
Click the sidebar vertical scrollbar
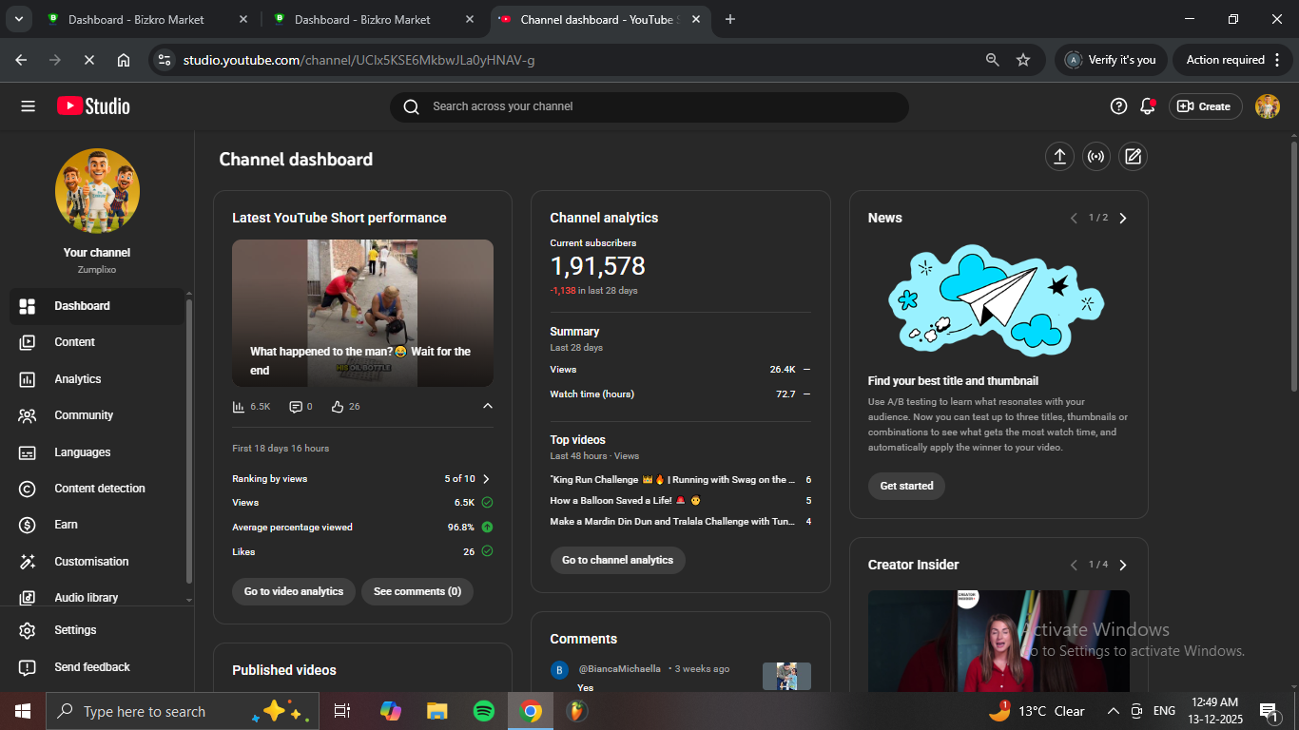(x=189, y=437)
